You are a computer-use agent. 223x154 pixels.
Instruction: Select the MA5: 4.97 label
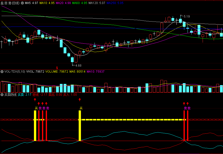click(x=31, y=3)
